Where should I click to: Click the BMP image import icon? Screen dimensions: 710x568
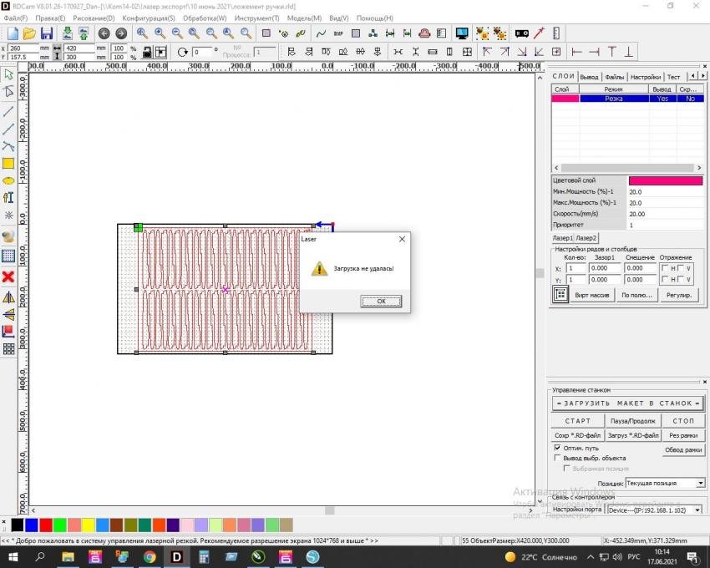point(338,33)
